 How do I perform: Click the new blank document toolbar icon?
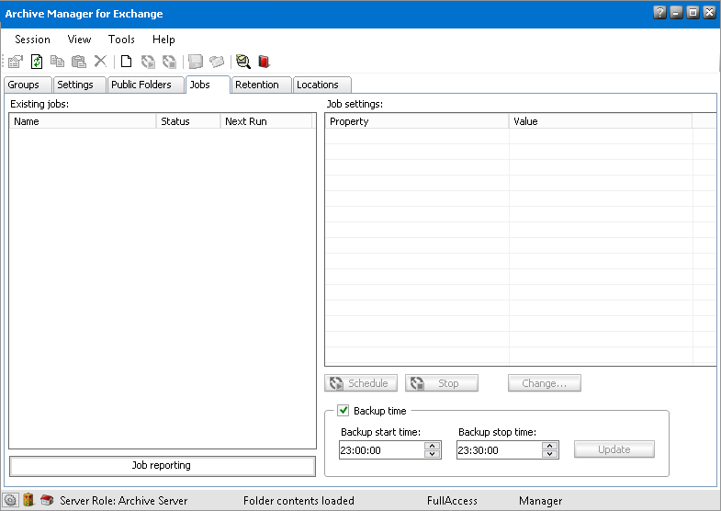127,62
